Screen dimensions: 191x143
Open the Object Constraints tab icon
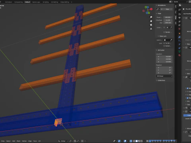(179, 48)
